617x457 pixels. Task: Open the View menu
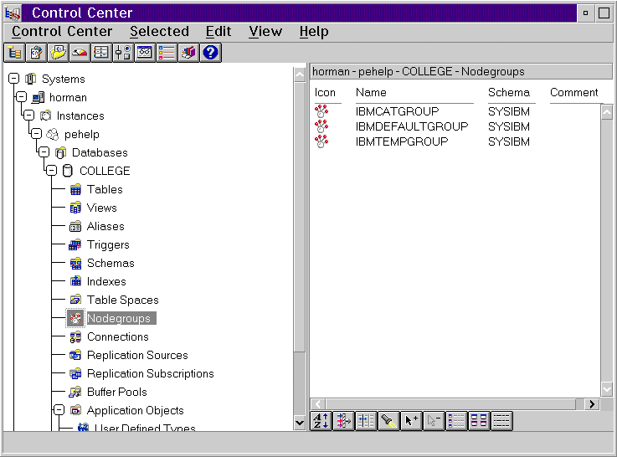pos(265,32)
